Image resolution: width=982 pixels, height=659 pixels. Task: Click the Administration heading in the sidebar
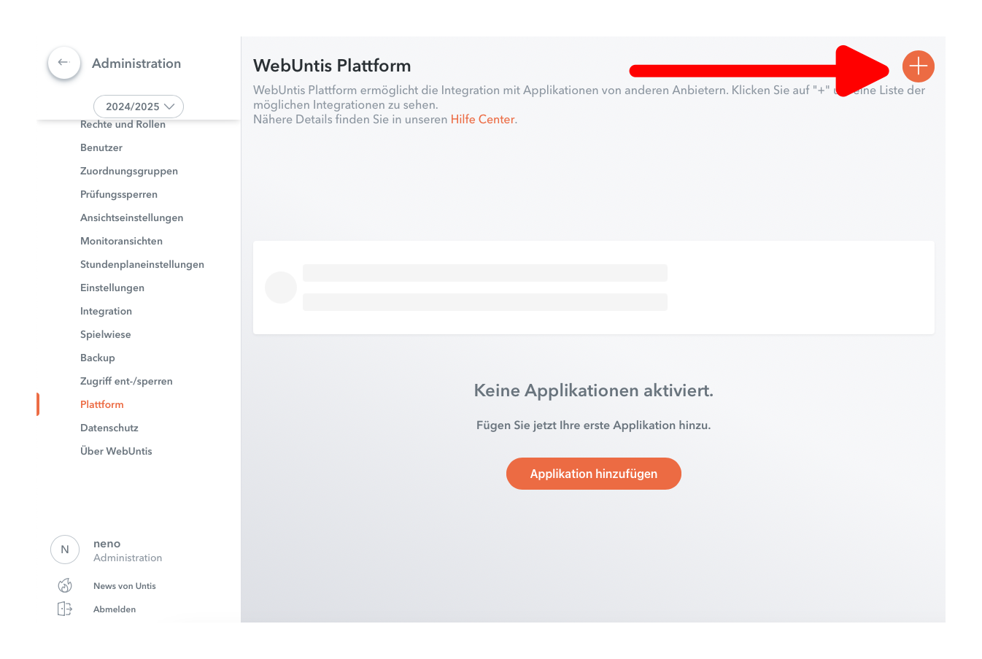[x=136, y=63]
